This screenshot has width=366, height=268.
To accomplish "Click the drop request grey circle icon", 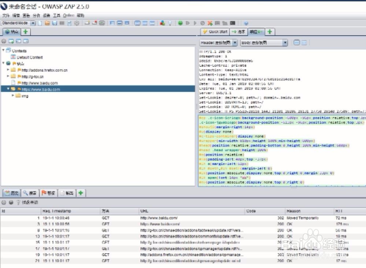I will pyautogui.click(x=202, y=23).
